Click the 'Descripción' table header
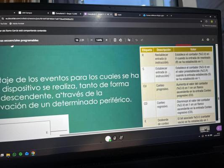 [163, 50]
